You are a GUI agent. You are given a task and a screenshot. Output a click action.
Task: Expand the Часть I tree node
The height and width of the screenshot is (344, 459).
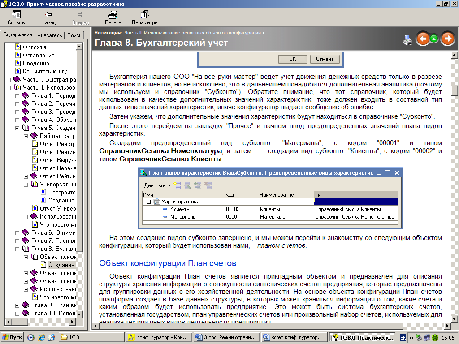coord(9,80)
